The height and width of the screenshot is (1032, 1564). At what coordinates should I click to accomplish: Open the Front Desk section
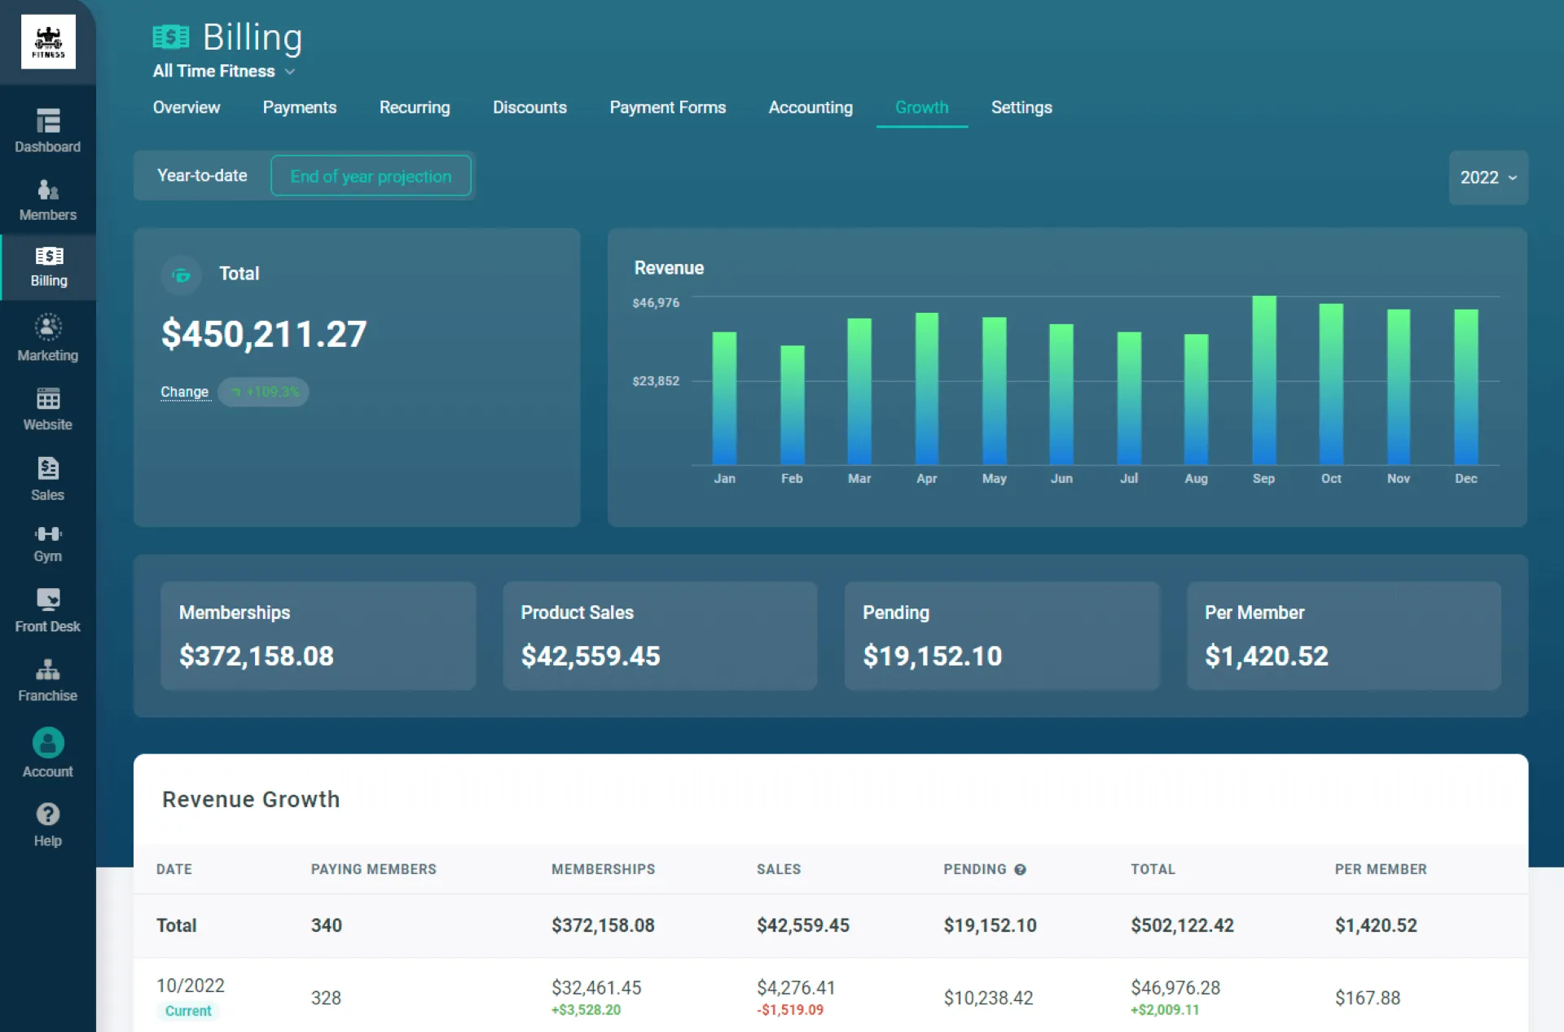(48, 609)
